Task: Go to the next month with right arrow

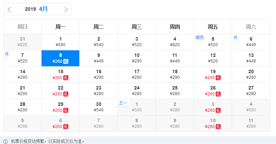Action: coord(66,9)
